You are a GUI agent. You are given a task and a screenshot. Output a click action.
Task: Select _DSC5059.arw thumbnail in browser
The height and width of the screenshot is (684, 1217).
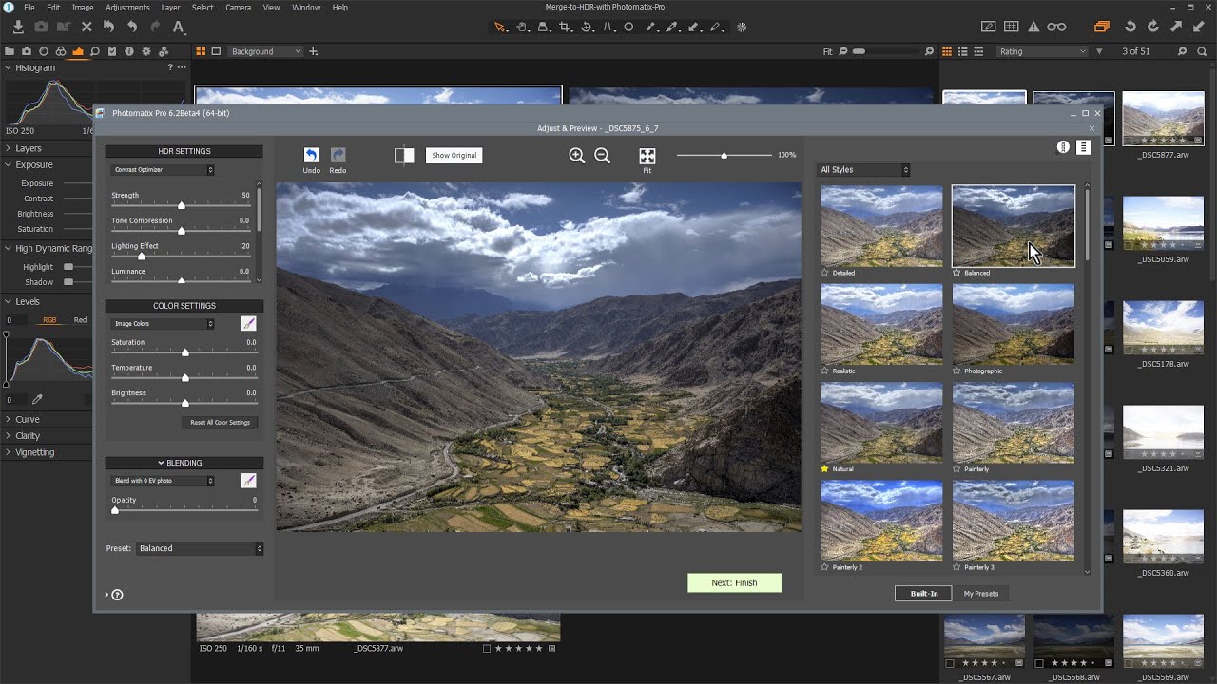(1163, 223)
